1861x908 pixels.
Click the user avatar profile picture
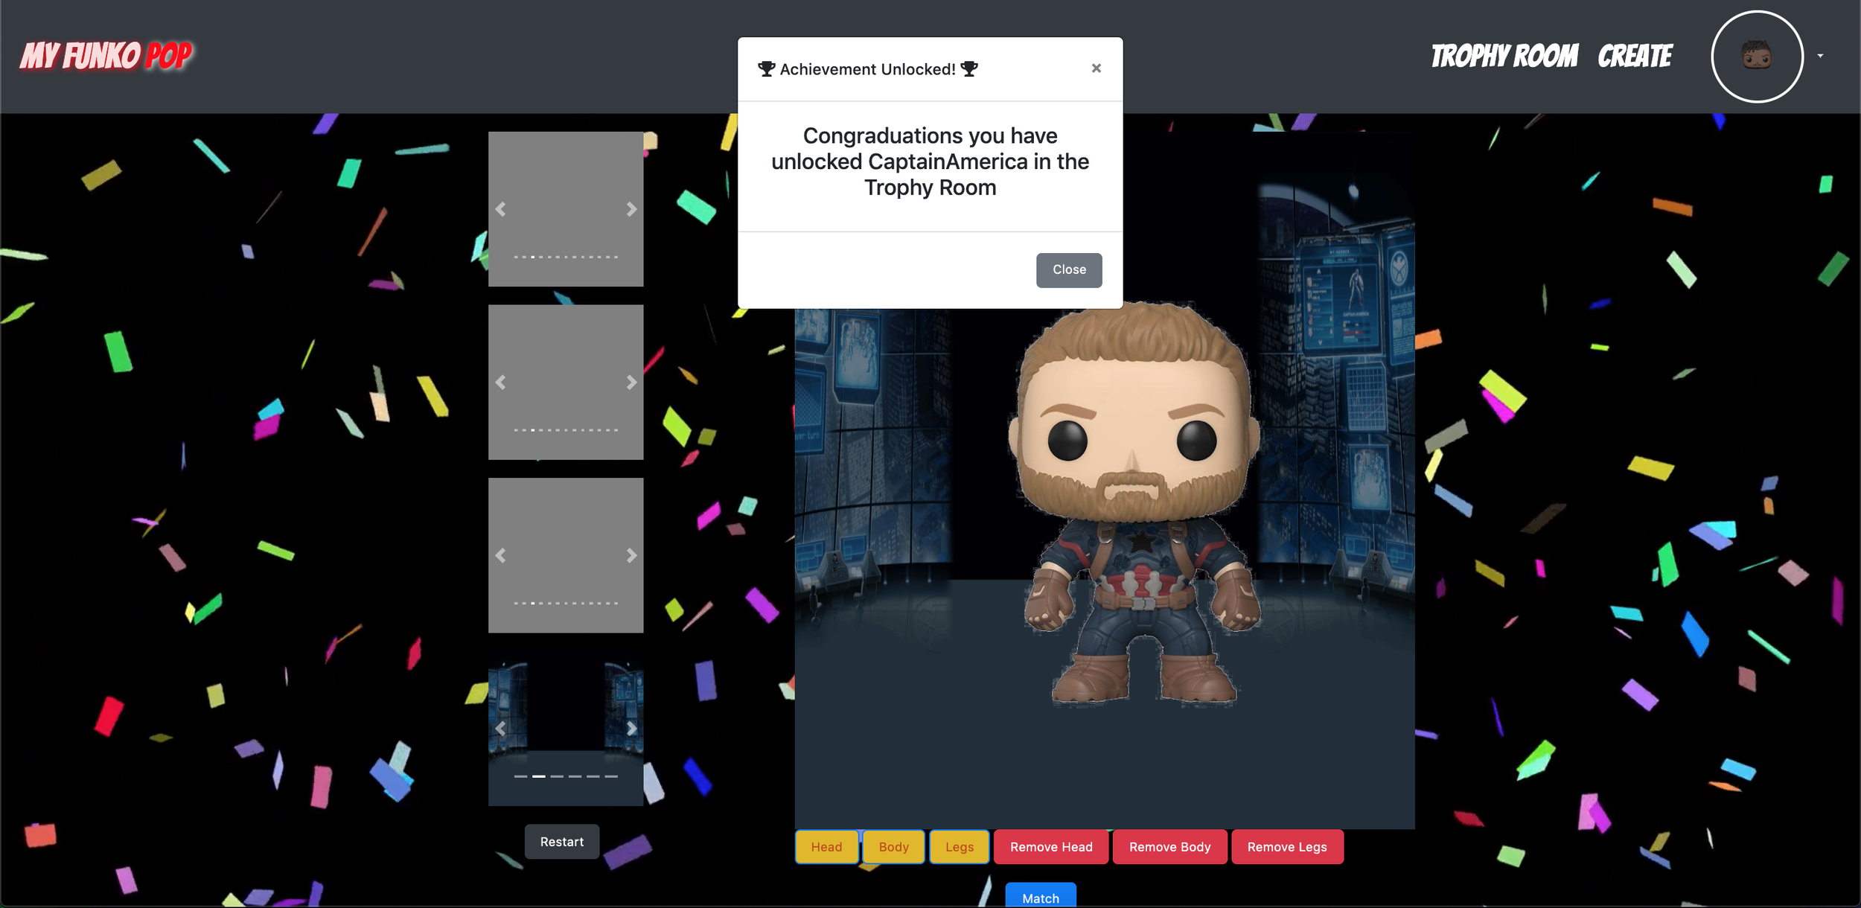(1756, 57)
